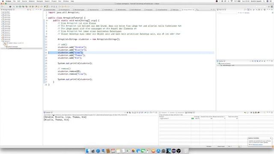Open the Refactor menu

[x=32, y=1]
